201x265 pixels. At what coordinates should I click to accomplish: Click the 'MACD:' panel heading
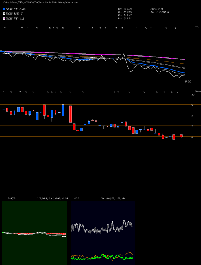pyautogui.click(x=12, y=198)
